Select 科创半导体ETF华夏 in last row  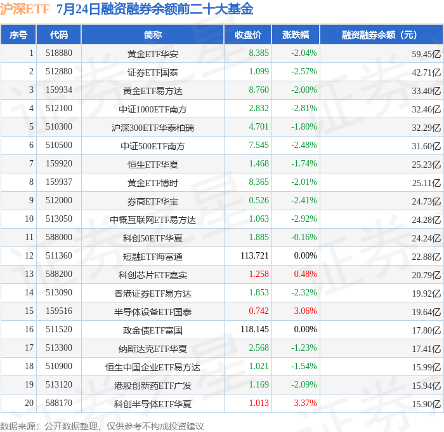[153, 404]
